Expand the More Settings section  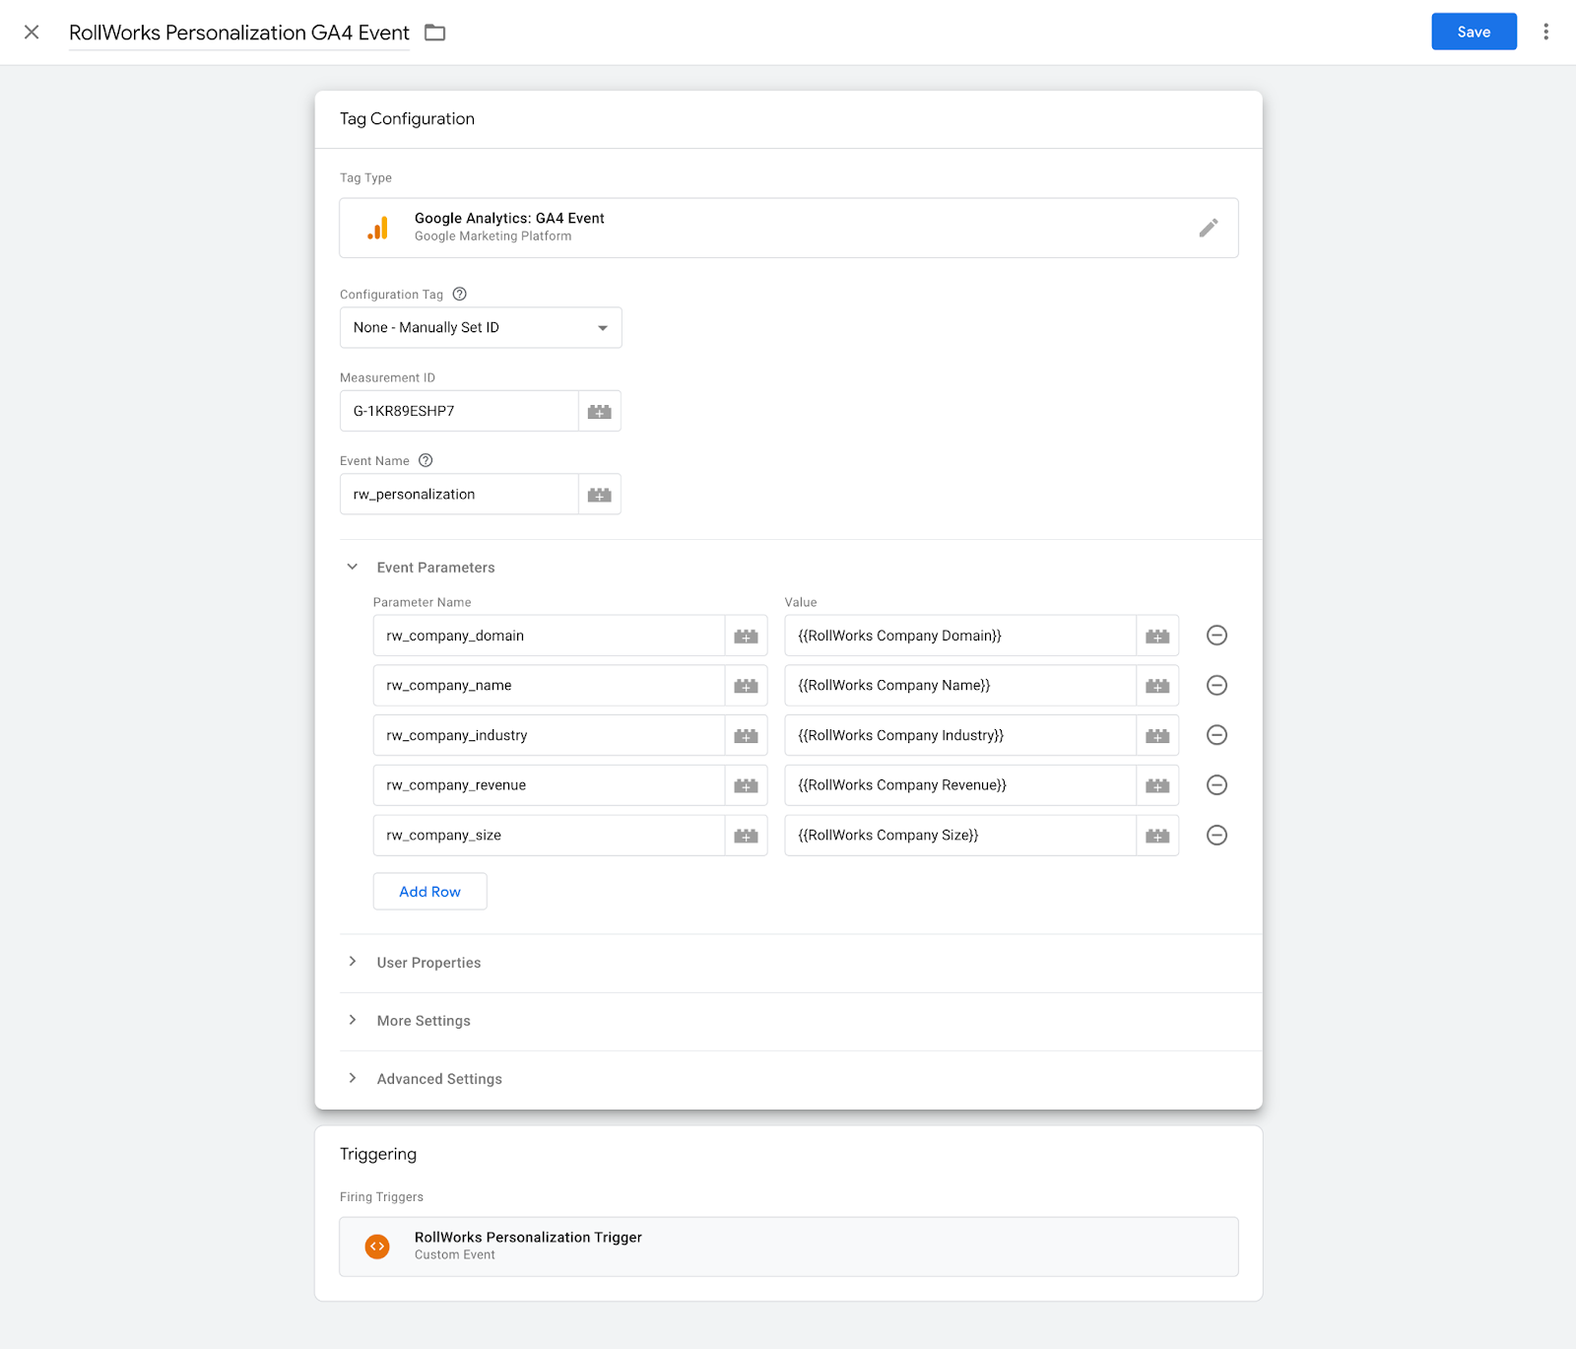(x=353, y=1020)
